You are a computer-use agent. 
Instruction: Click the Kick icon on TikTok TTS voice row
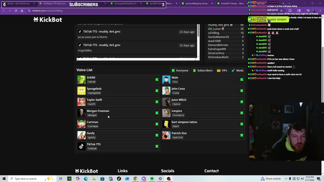tap(157, 146)
